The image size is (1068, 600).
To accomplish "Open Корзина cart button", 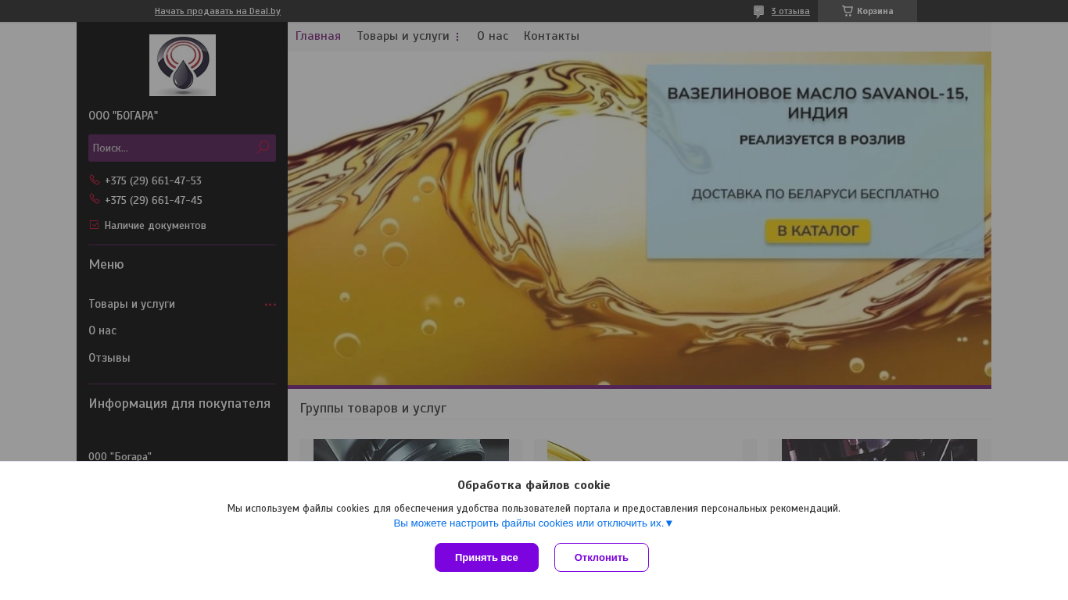I will pyautogui.click(x=867, y=11).
